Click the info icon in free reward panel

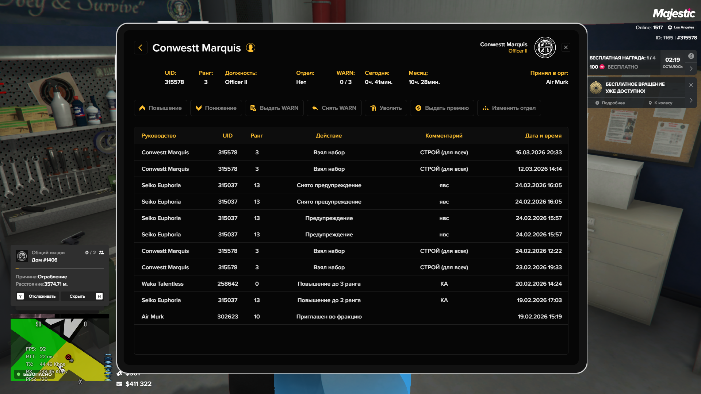[x=691, y=56]
